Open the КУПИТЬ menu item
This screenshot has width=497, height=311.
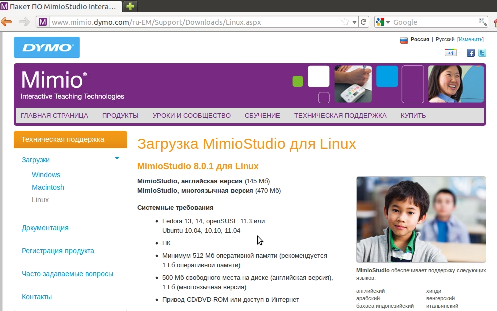(413, 116)
